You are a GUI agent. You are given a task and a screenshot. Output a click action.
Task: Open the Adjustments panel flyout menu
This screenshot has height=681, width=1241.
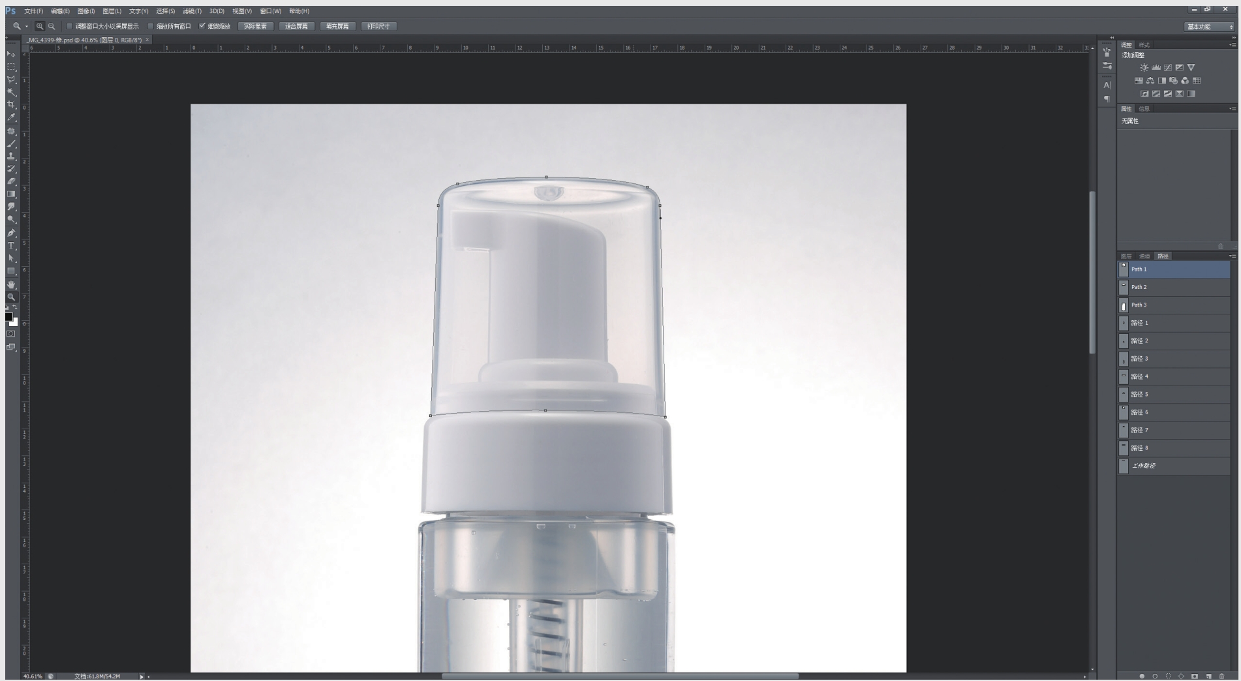pos(1233,45)
